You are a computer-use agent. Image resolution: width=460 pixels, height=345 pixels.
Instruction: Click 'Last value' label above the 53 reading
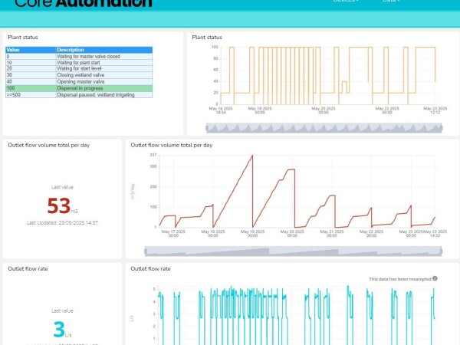tap(62, 187)
